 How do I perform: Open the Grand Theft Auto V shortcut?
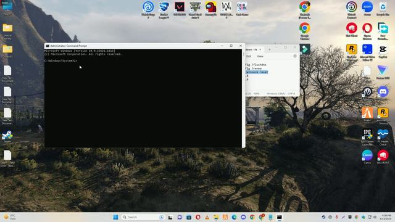(195, 10)
